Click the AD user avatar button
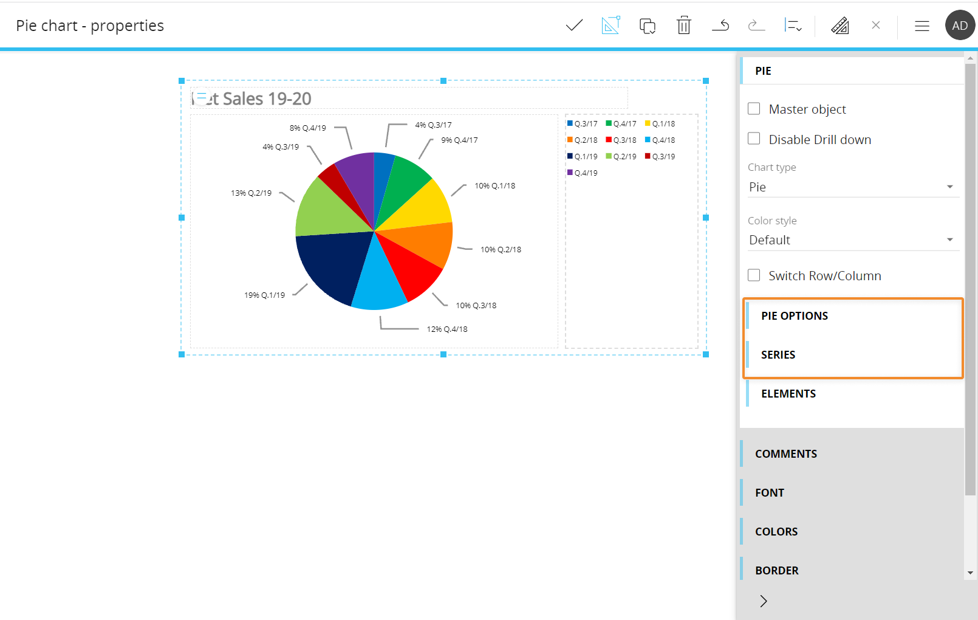978x620 pixels. 960,26
